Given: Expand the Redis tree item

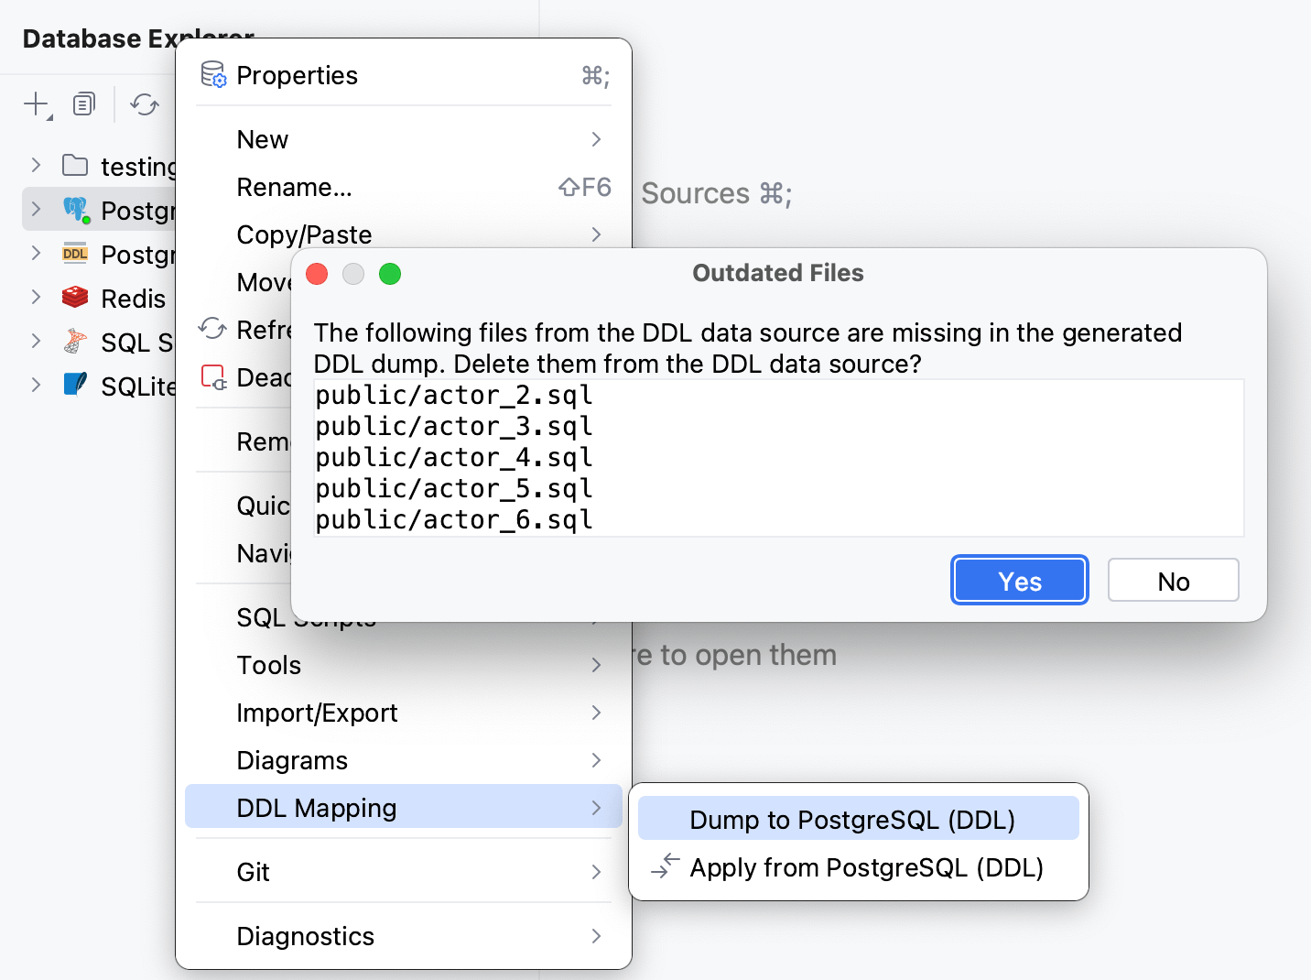Looking at the screenshot, I should click(36, 298).
